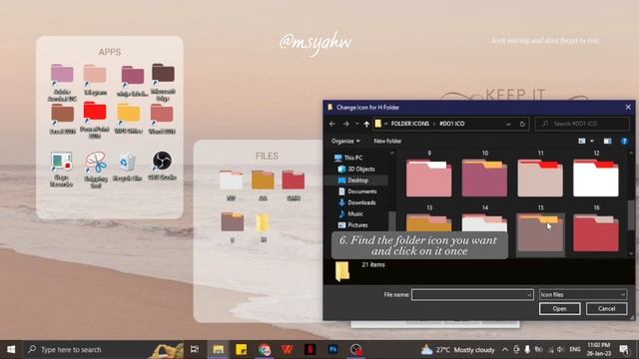
Task: Show hidden system tray icons
Action: tap(505, 349)
